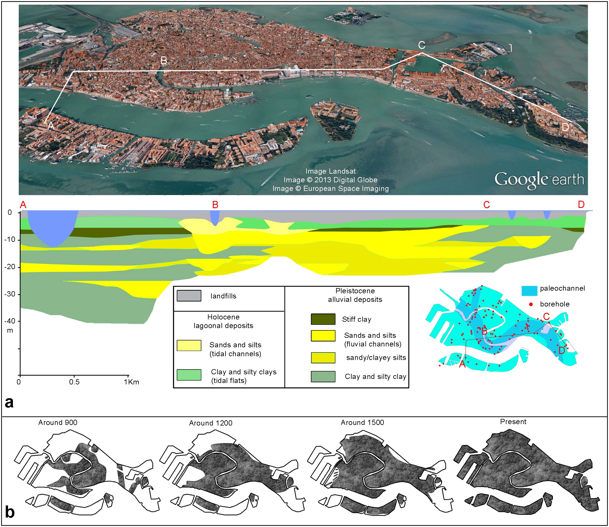Screen dimensions: 609x527
Task: Click the Google earth logo
Action: 539,179
